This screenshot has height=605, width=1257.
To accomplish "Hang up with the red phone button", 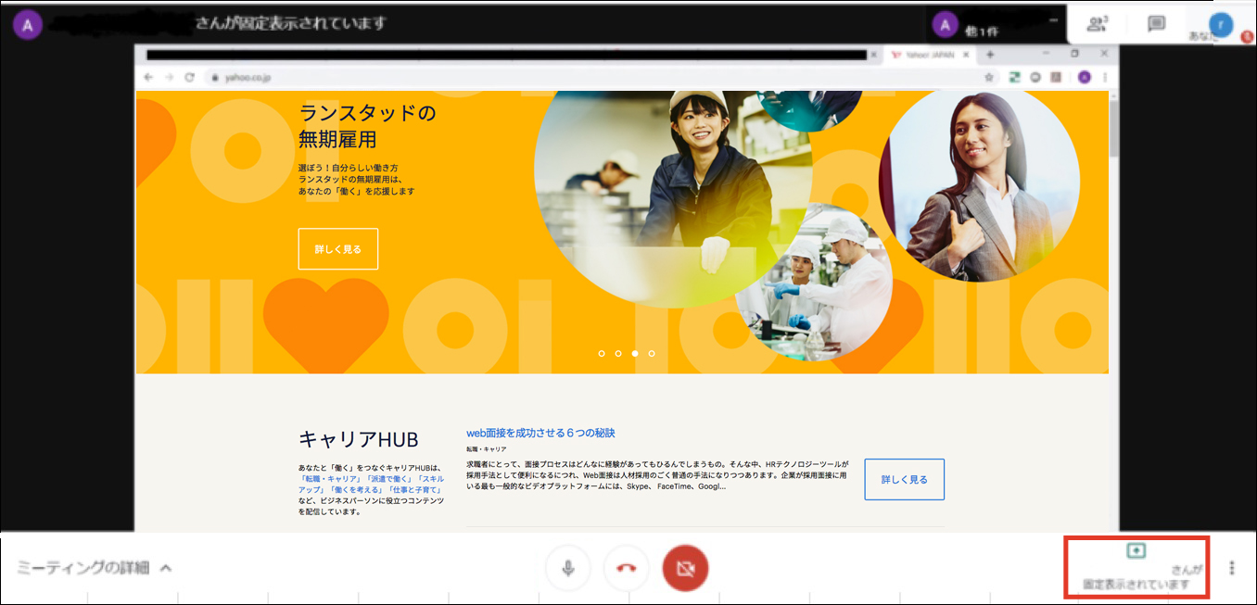I will click(627, 568).
